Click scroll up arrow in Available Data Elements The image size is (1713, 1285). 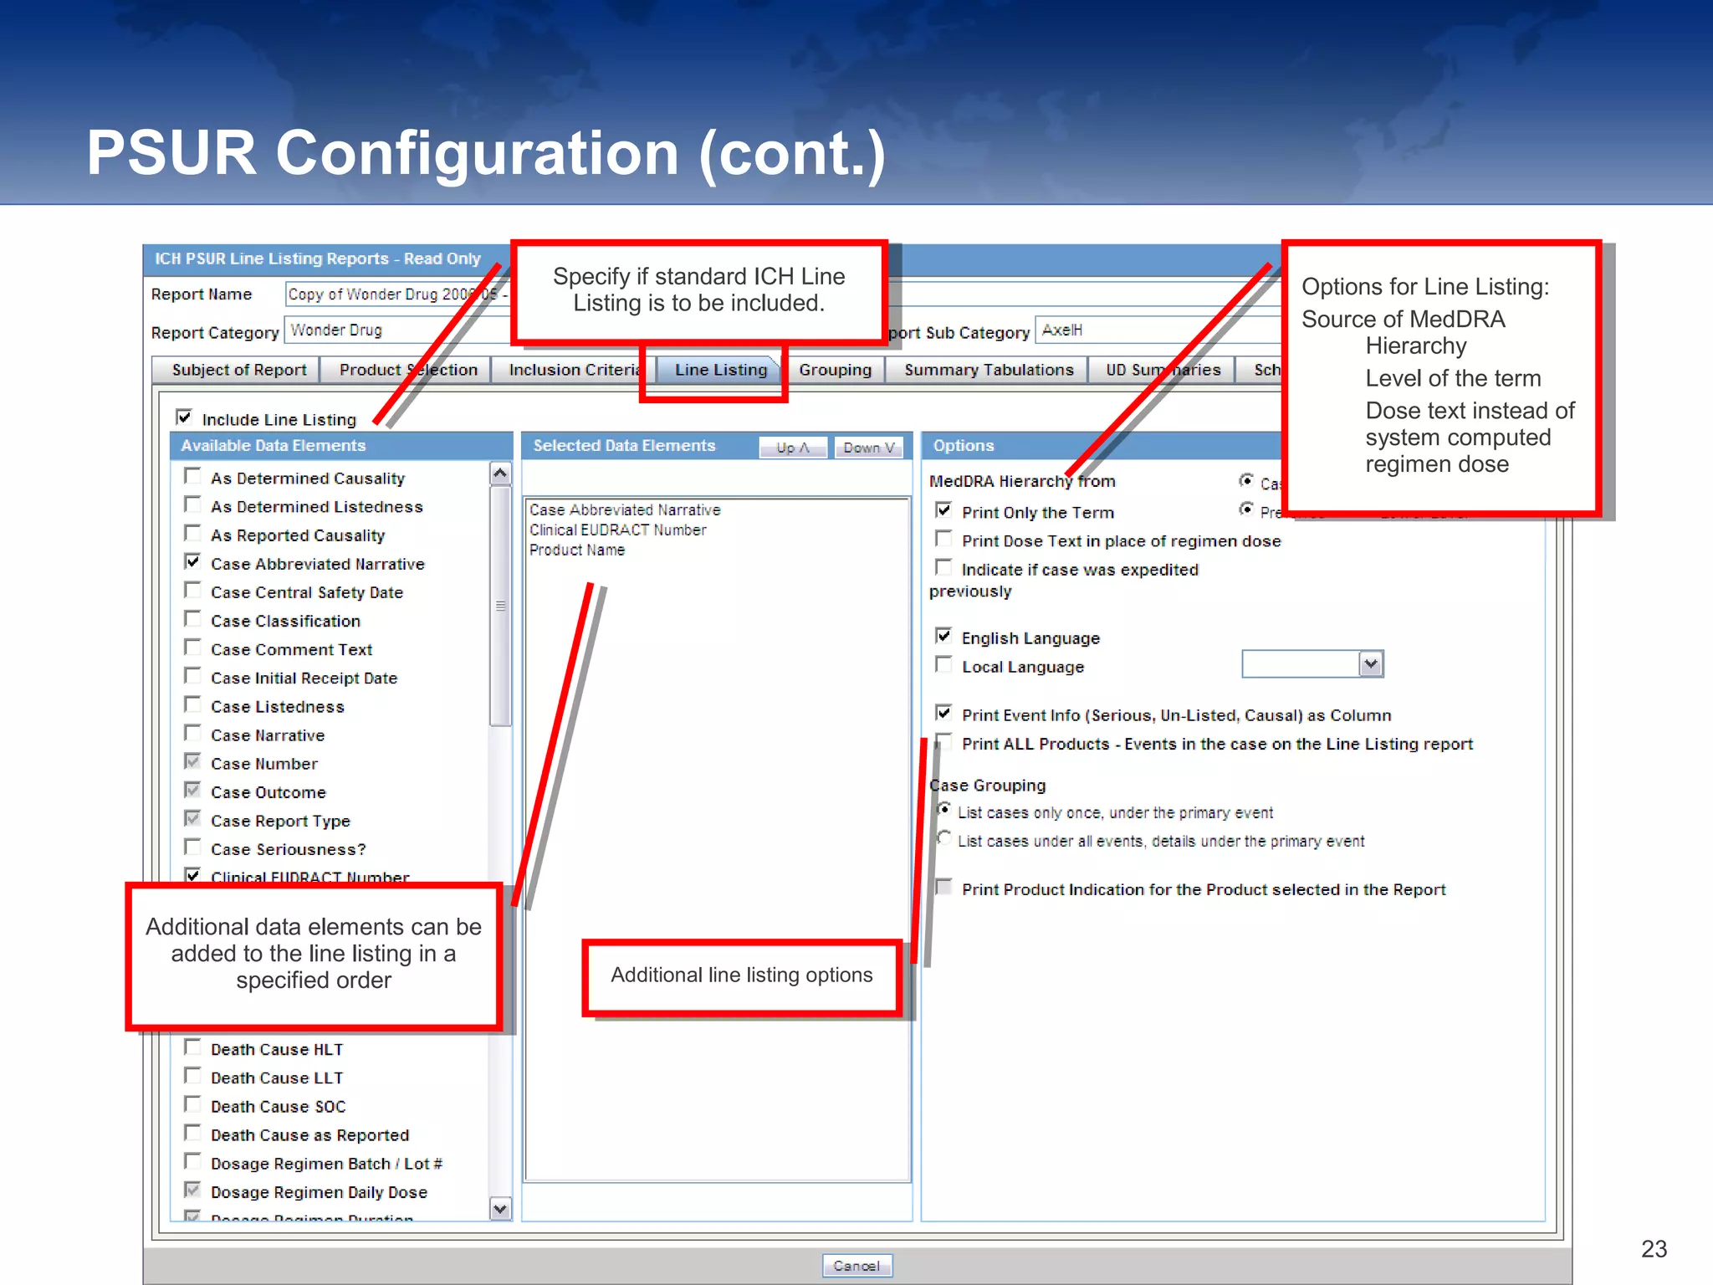pos(500,474)
